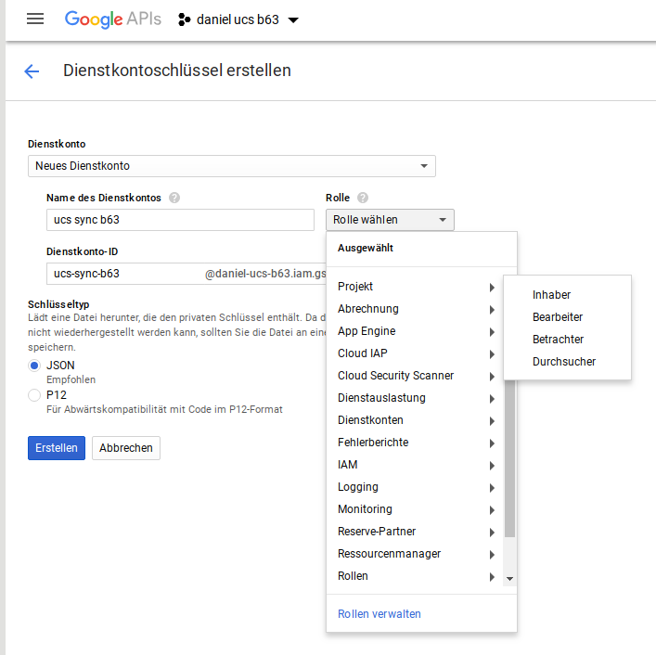Screen dimensions: 656x655
Task: Click help icon beside Rolle label
Action: point(362,198)
